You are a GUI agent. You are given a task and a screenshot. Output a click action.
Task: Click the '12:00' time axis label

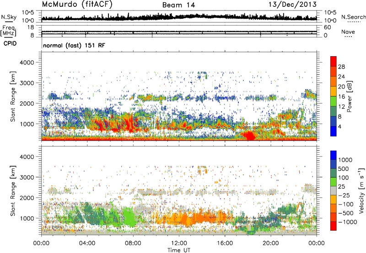coord(179,243)
